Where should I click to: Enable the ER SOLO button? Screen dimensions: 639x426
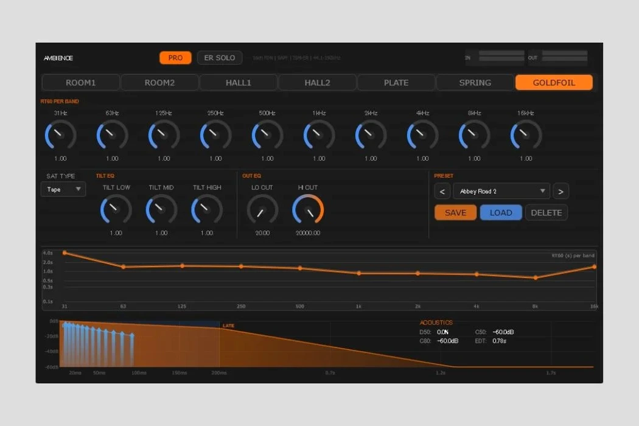click(x=220, y=58)
